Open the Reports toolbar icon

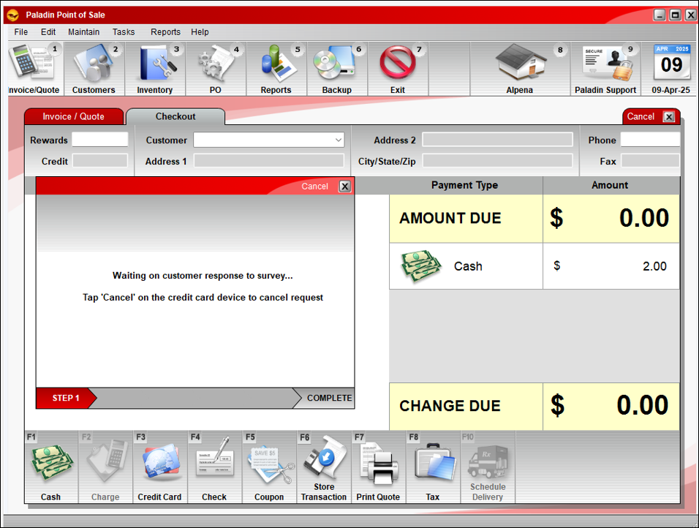276,69
